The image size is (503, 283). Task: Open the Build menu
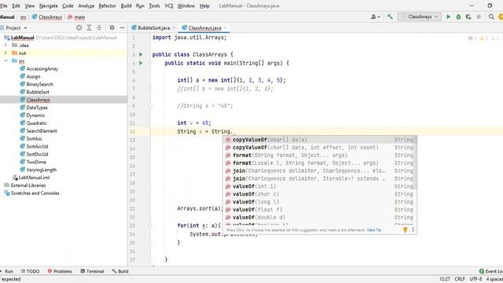coord(126,6)
